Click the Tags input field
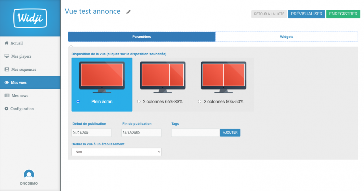This screenshot has height=191, width=364. pos(195,133)
